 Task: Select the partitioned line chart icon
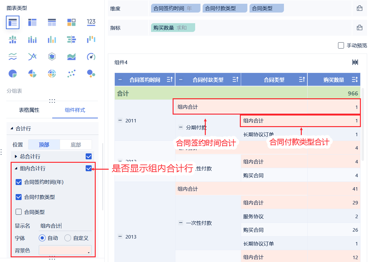coord(13,57)
